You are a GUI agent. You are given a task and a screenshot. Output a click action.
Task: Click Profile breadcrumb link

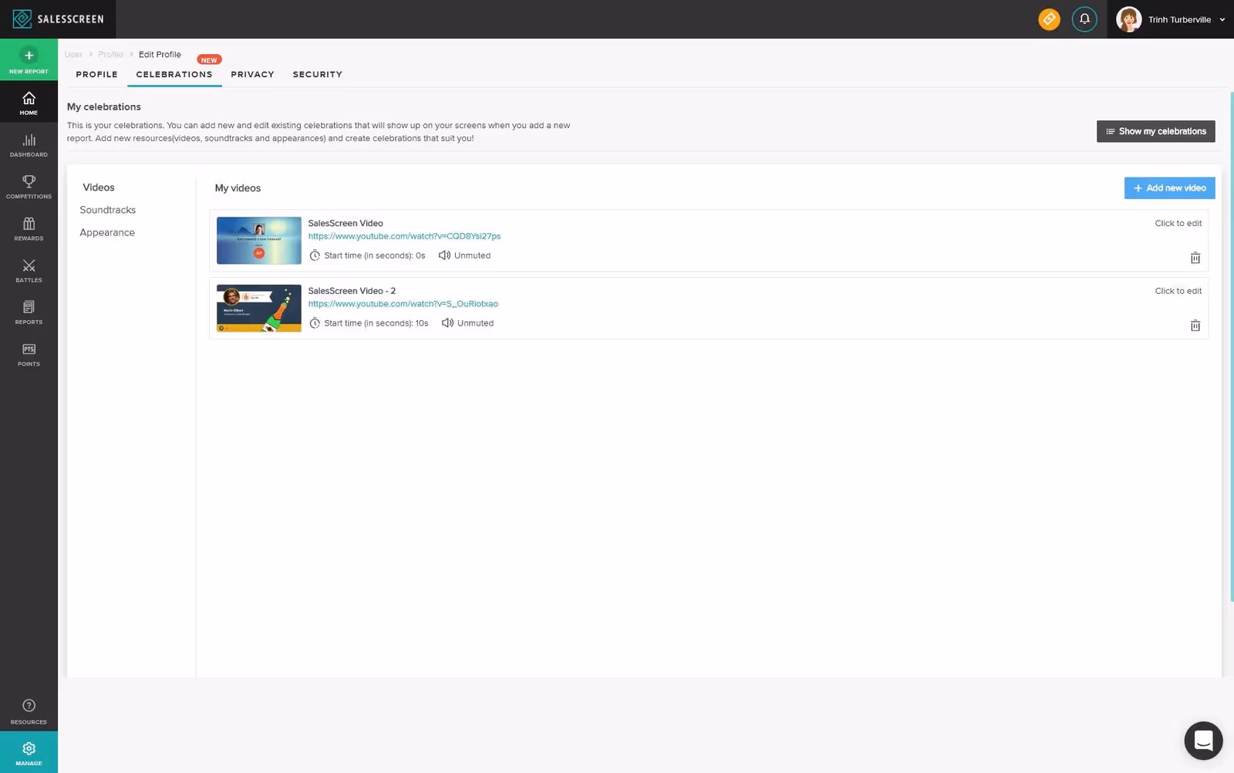(110, 55)
